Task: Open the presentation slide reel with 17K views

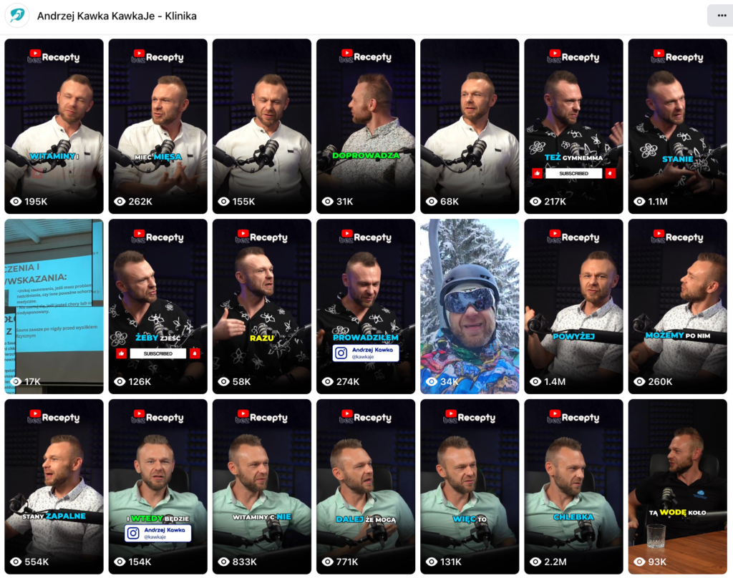Action: coord(54,306)
